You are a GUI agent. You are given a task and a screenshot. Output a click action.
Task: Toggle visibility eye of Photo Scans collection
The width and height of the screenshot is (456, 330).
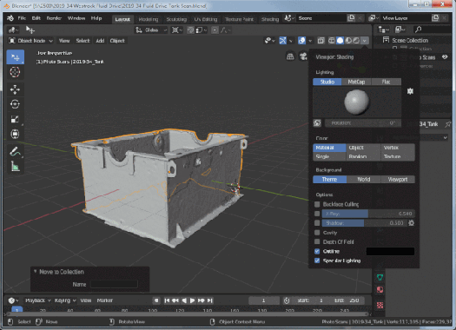(x=445, y=57)
